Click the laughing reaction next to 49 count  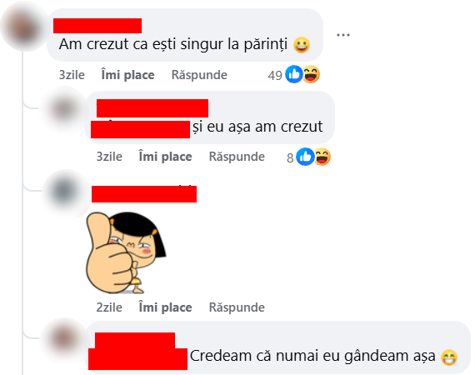coord(311,74)
